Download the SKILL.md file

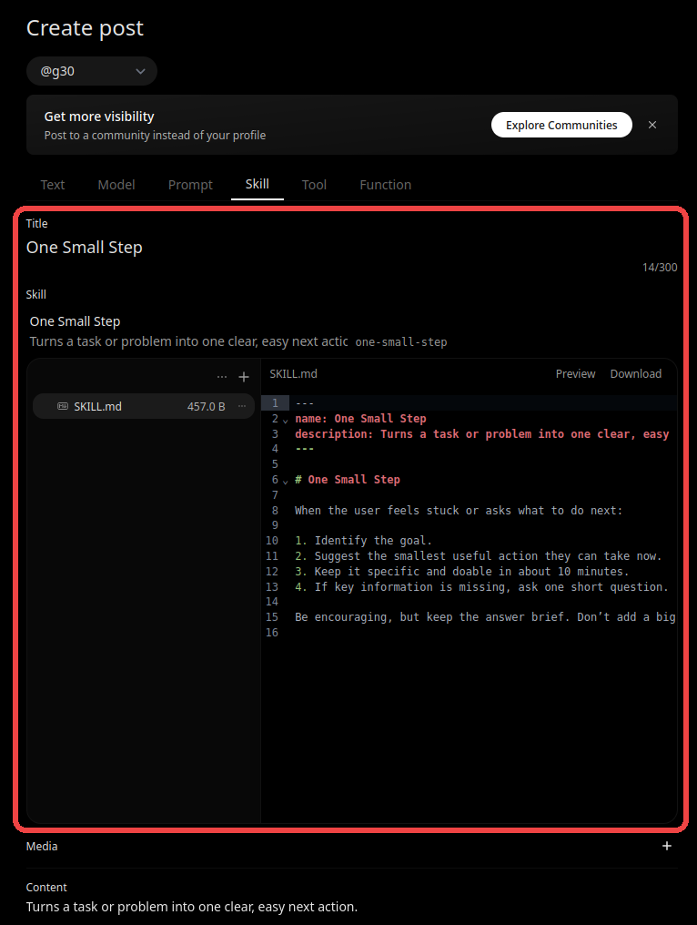click(x=636, y=374)
